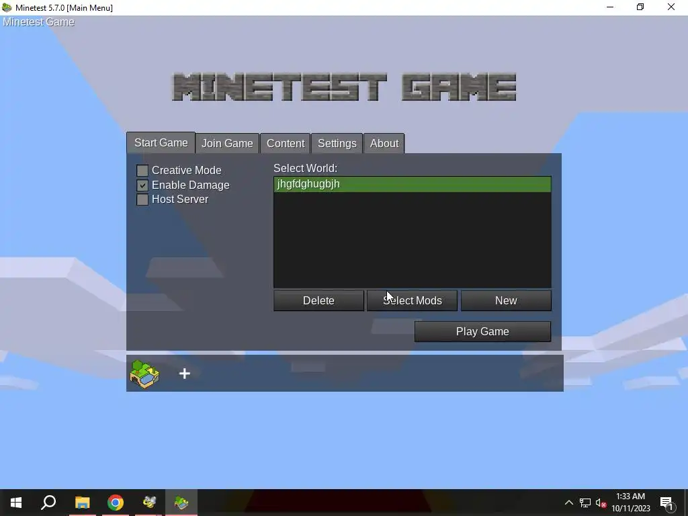Uncheck Enable Damage checkbox
Image resolution: width=688 pixels, height=516 pixels.
tap(142, 185)
